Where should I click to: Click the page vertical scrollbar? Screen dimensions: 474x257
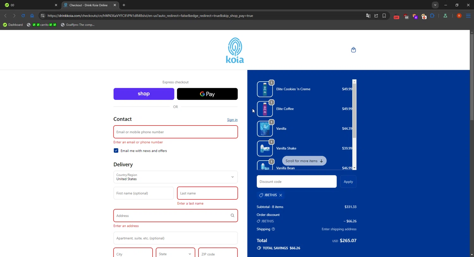472,77
